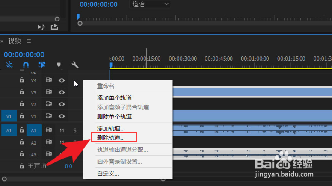The height and width of the screenshot is (186, 332).
Task: Toggle timeline snap magnet icon
Action: click(x=26, y=65)
